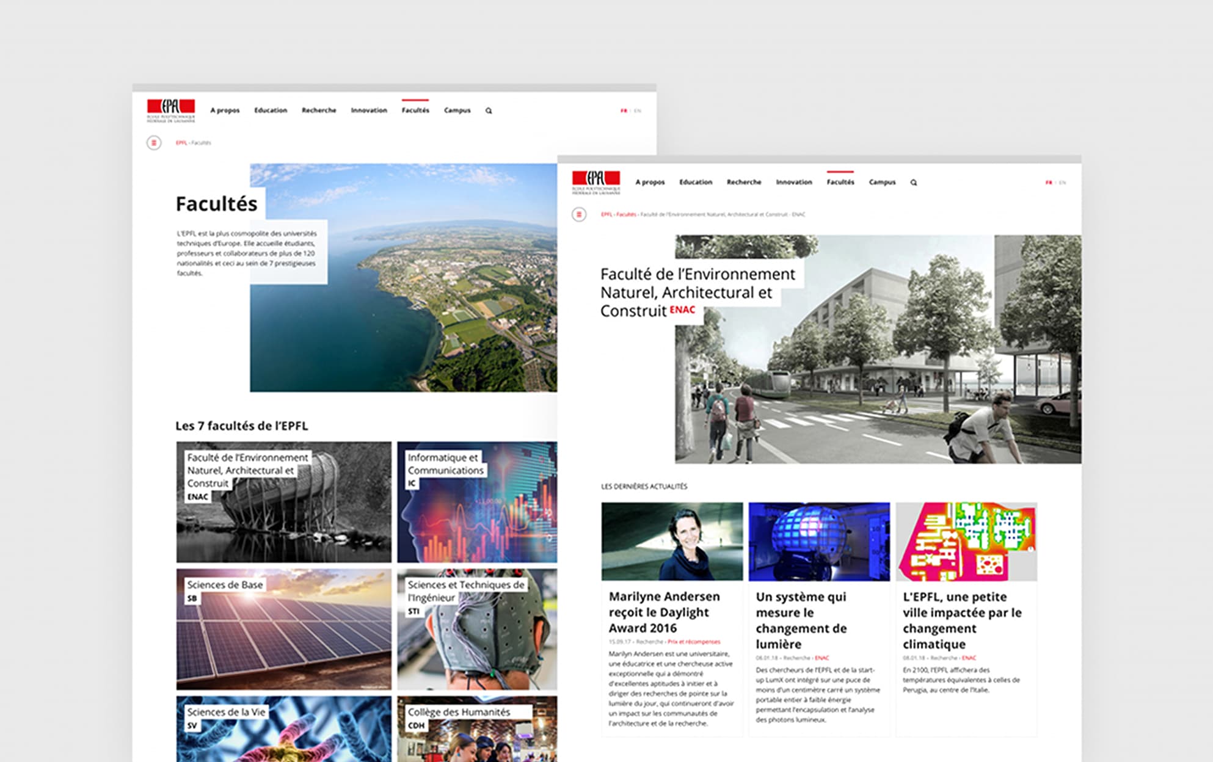Image resolution: width=1213 pixels, height=762 pixels.
Task: Open ENAC faculty tile
Action: coord(283,502)
